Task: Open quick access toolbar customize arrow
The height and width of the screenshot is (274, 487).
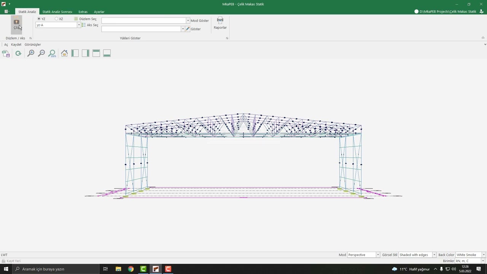Action: pyautogui.click(x=9, y=4)
